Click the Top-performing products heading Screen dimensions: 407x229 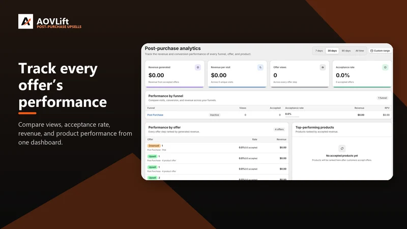tap(314, 128)
